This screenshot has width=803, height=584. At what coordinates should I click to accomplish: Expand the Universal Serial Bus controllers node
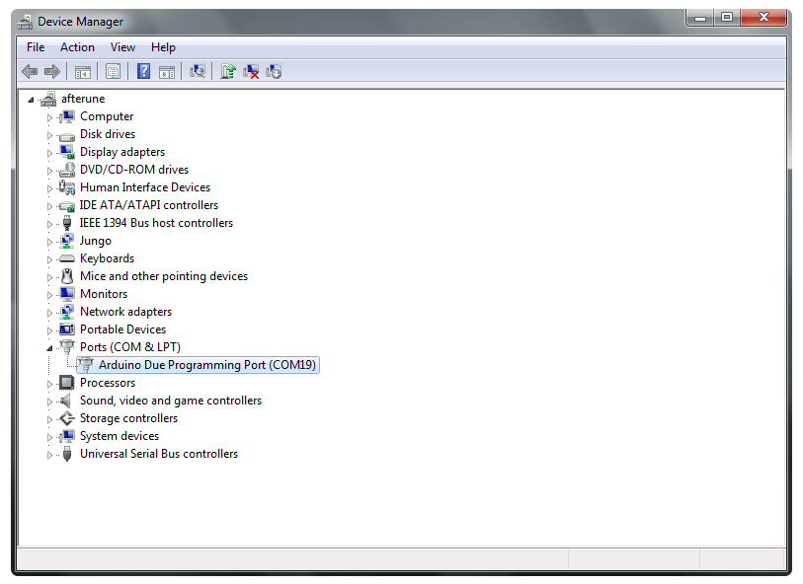pyautogui.click(x=49, y=455)
